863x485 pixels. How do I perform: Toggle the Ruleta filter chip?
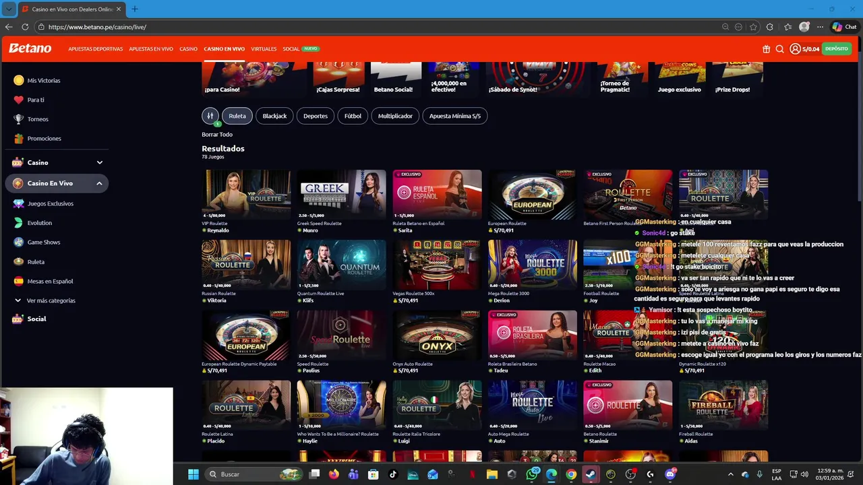pyautogui.click(x=237, y=116)
